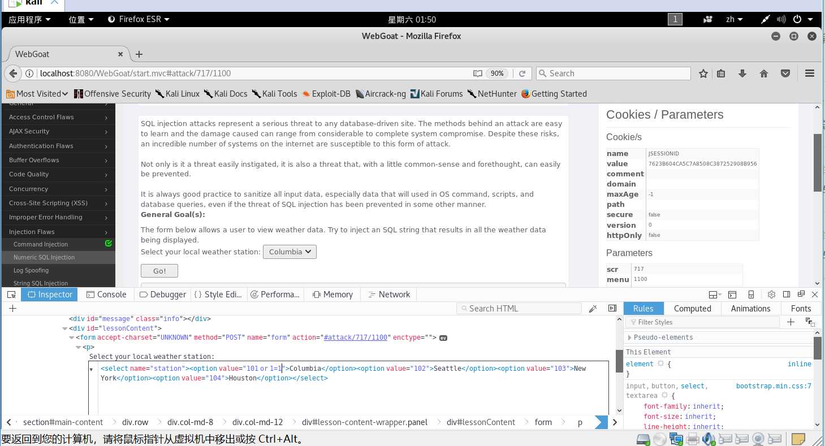Screen dimensions: 825x446
Task: Open the String SQL Injection lesson
Action: tap(41, 283)
